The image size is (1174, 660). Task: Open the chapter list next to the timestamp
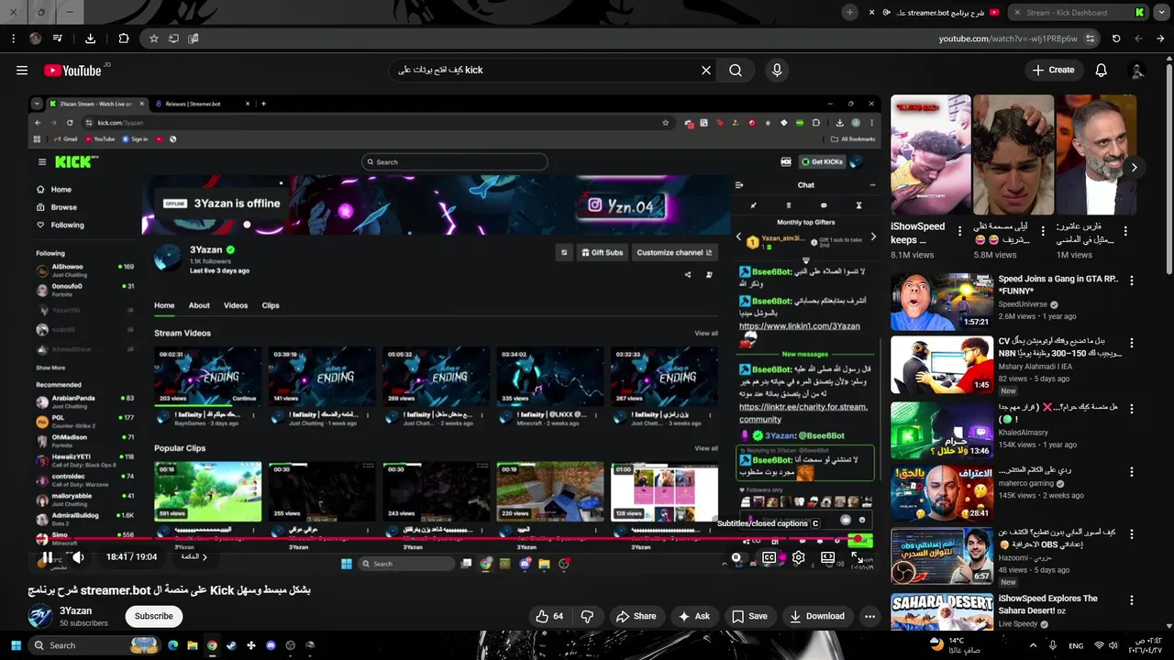194,556
